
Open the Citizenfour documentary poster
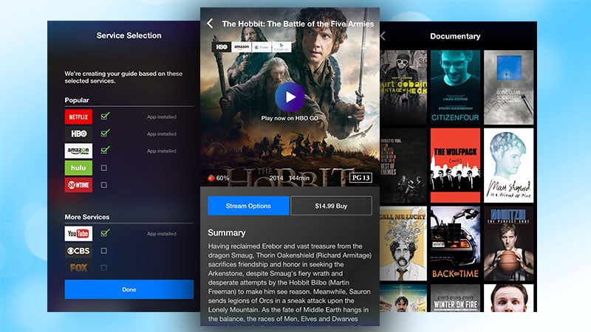point(455,87)
